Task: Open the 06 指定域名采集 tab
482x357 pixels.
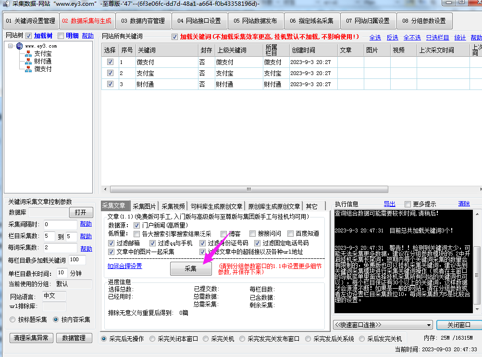Action: [x=312, y=21]
